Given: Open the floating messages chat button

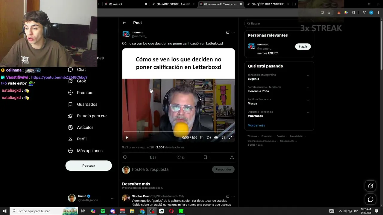Looking at the screenshot, I should coord(370,199).
